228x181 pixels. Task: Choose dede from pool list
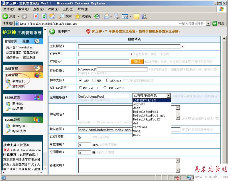click(x=152, y=108)
